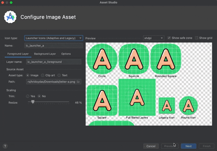Image resolution: width=217 pixels, height=151 pixels.
Task: Click the Legacy Icon preview
Action: (x=167, y=106)
